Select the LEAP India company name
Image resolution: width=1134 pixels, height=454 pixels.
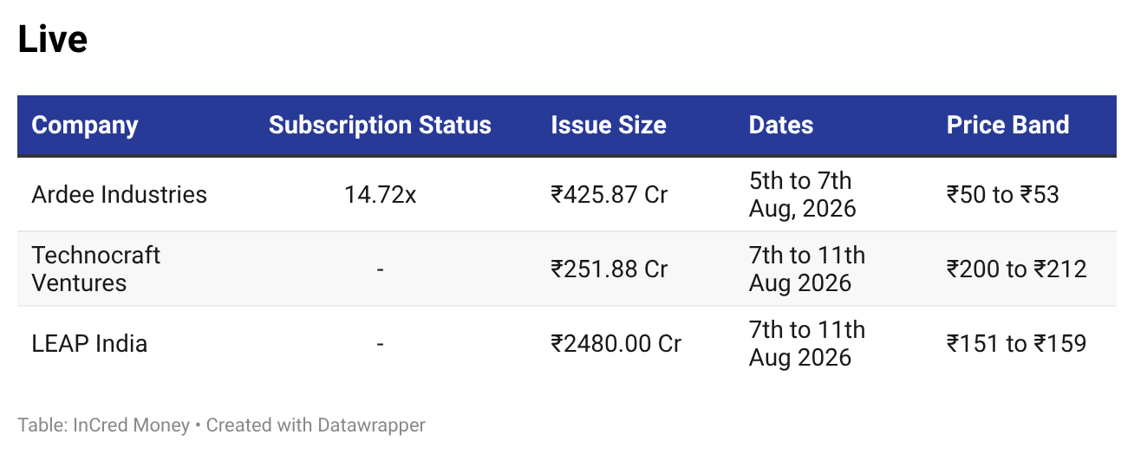[x=89, y=343]
